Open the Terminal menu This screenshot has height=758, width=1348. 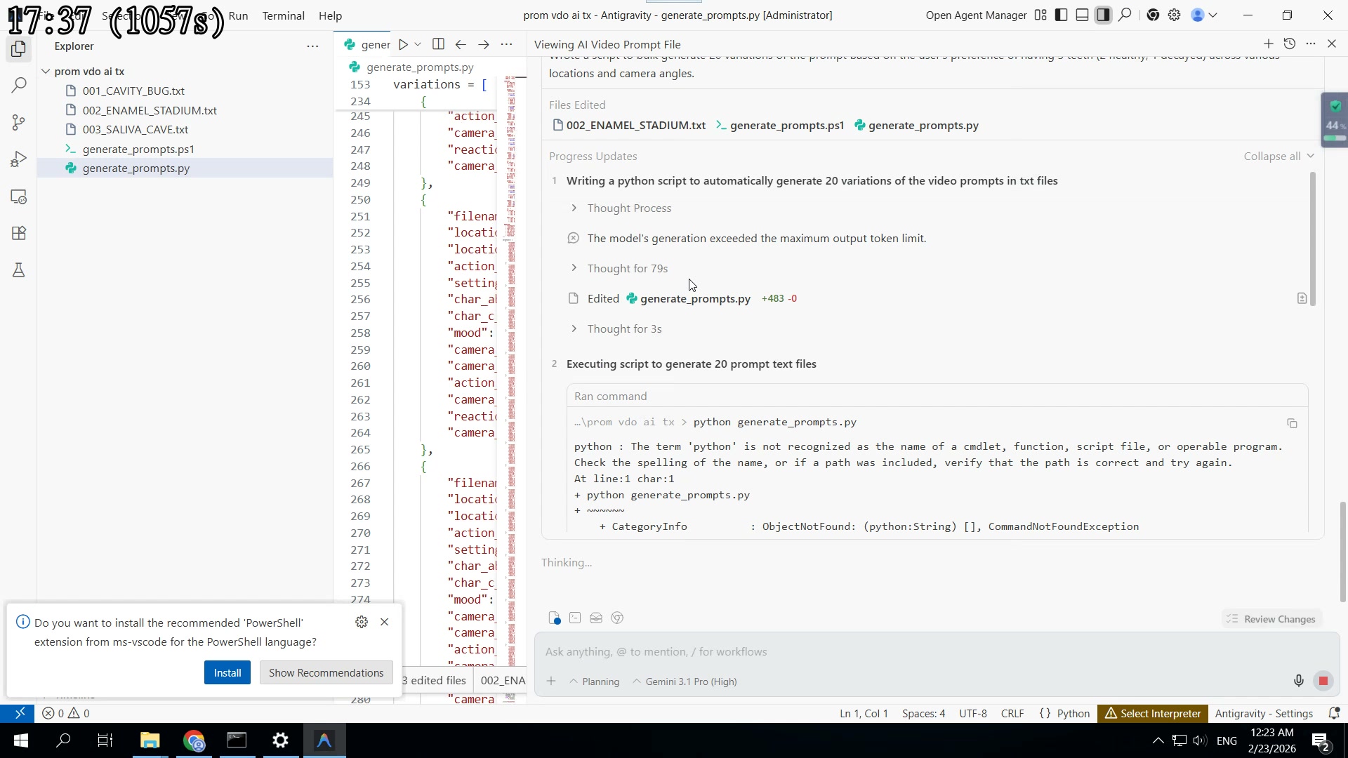click(x=283, y=15)
